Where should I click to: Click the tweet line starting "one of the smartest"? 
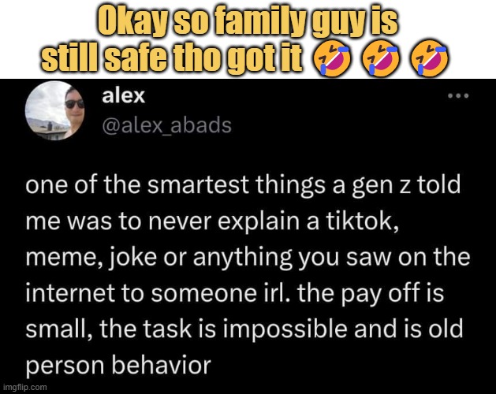point(243,185)
